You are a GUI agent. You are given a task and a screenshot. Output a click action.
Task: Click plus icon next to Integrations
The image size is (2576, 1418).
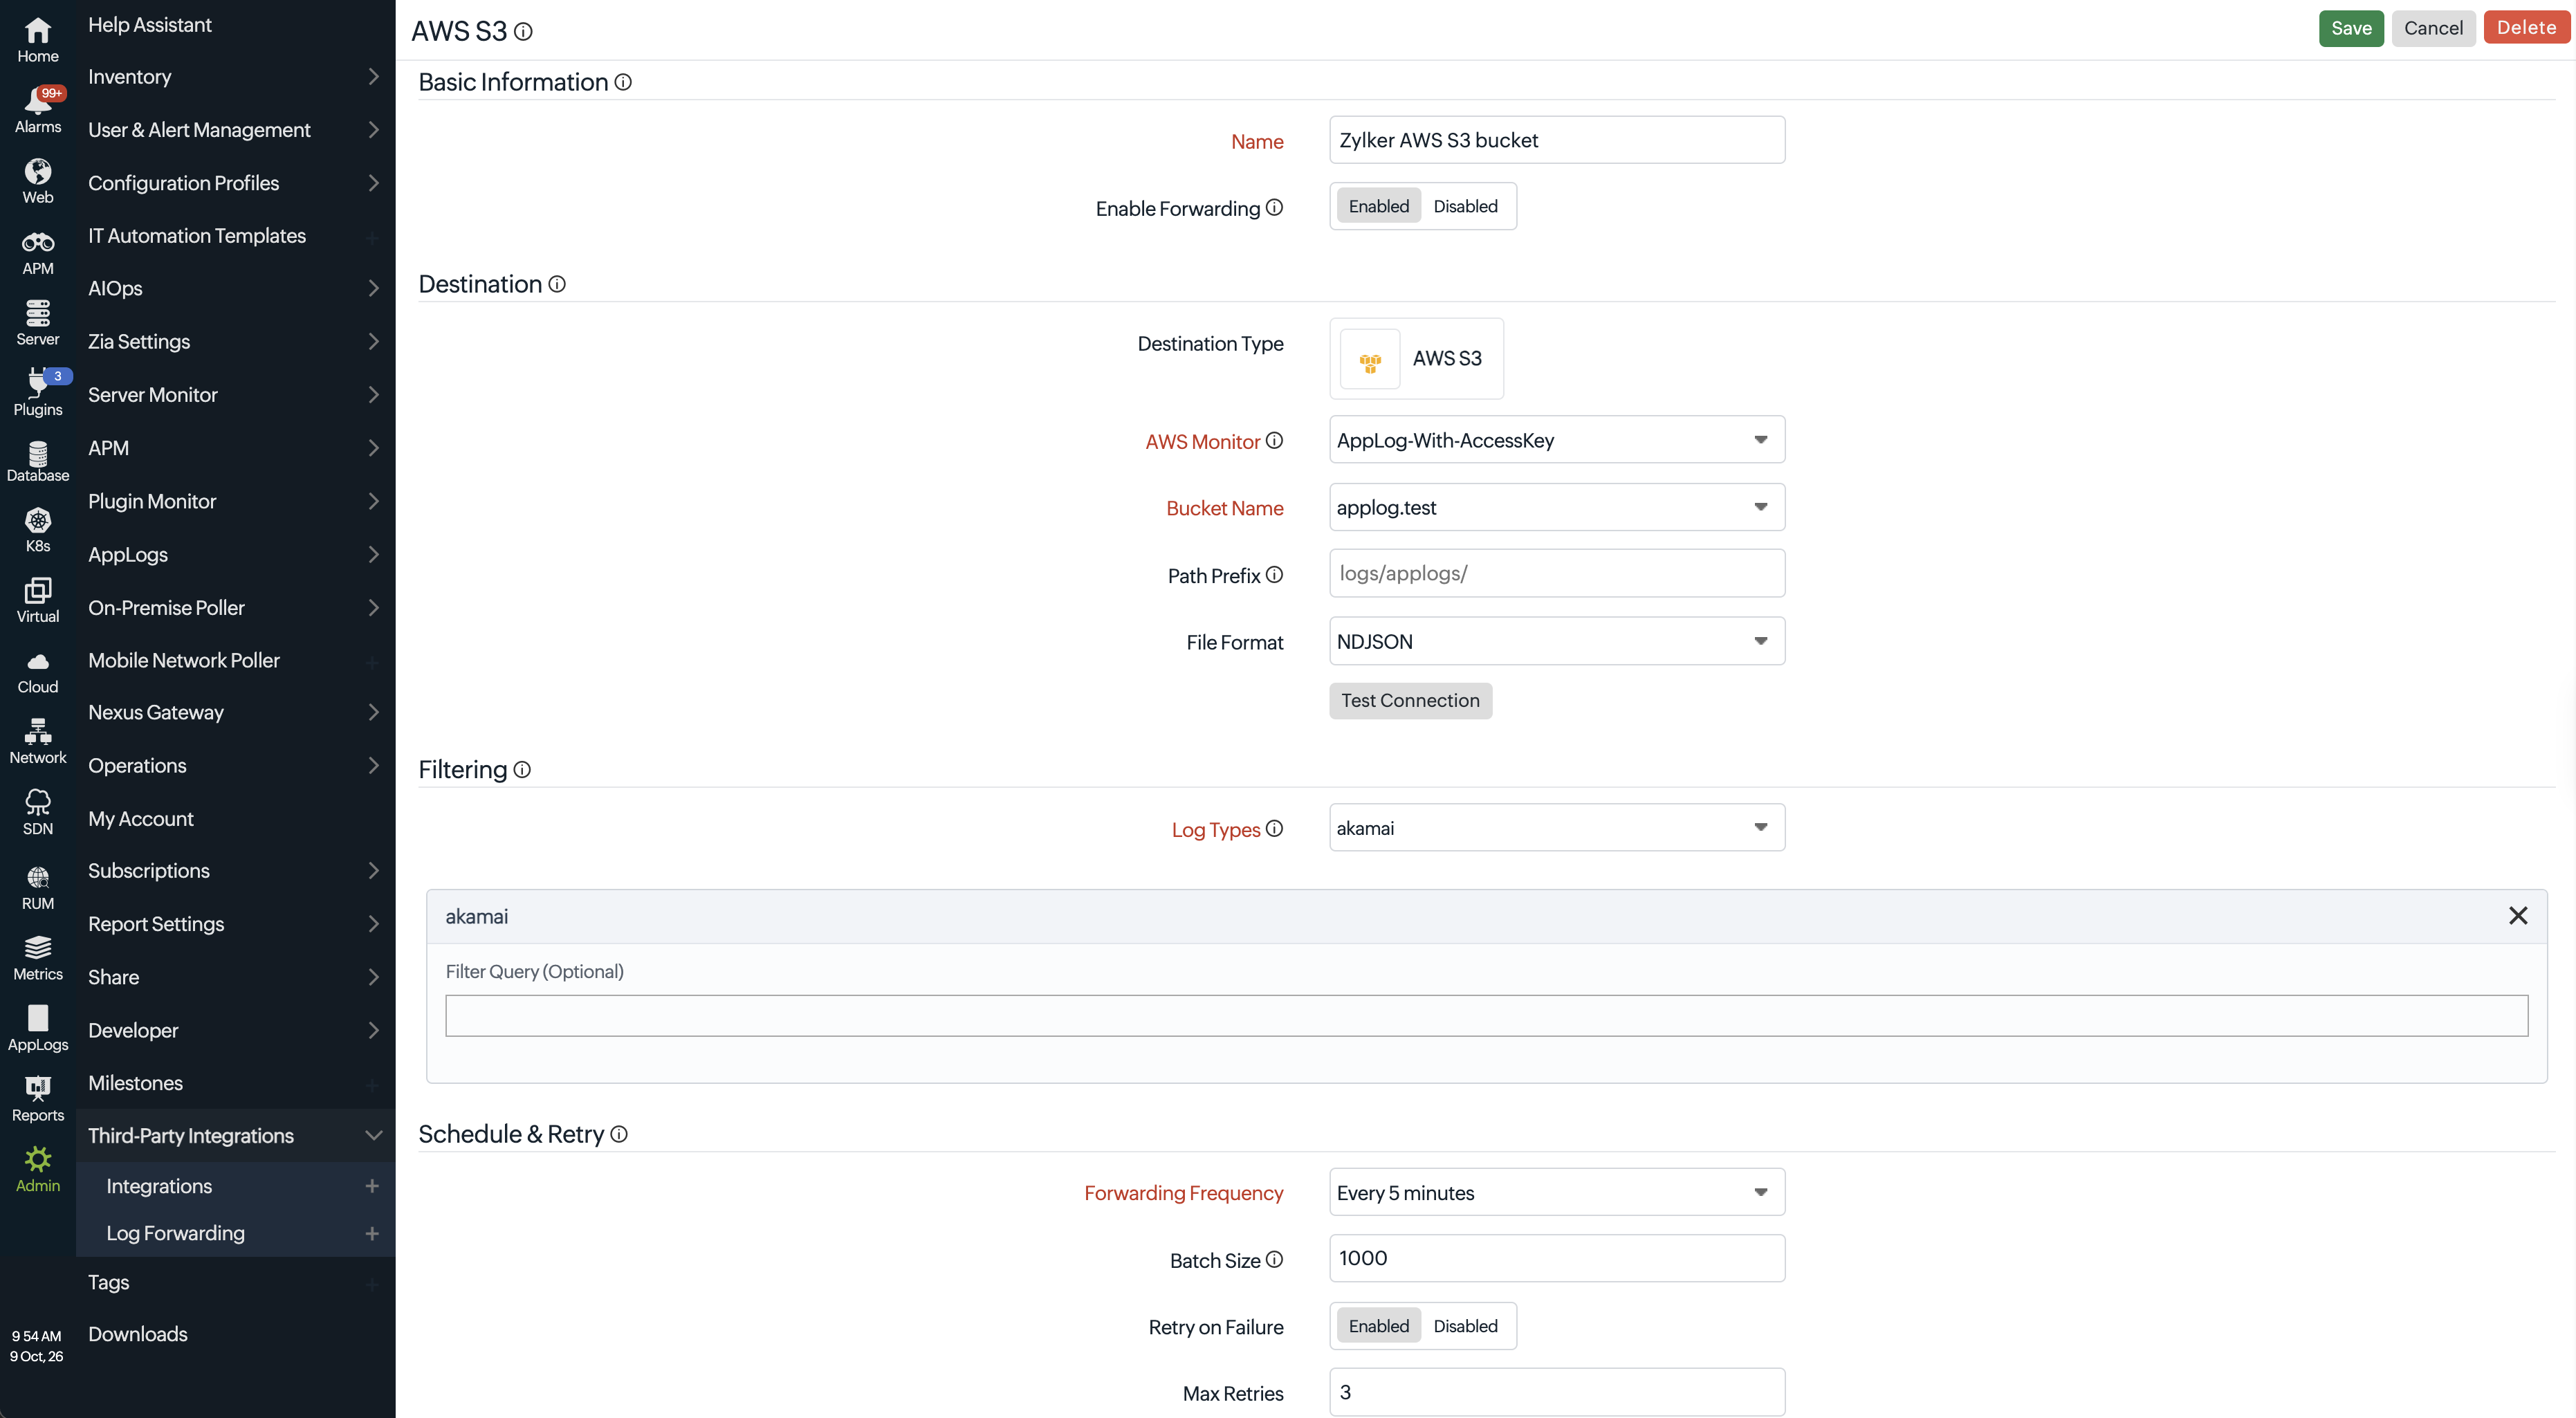click(372, 1186)
